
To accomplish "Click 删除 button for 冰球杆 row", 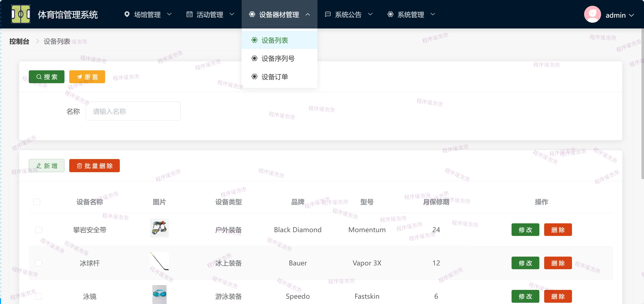I will coord(558,263).
